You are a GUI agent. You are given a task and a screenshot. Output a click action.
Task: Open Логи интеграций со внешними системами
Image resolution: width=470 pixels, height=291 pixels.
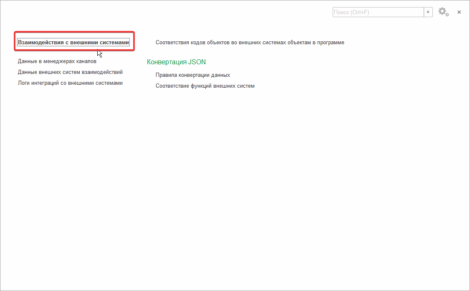pos(70,83)
